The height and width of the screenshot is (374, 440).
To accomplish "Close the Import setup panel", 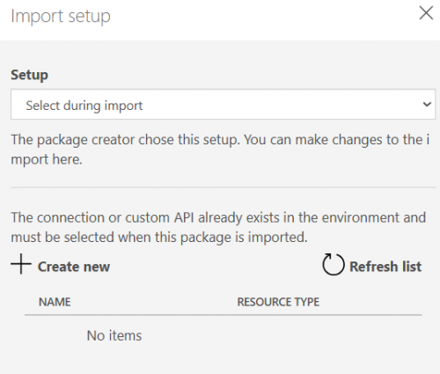I will click(426, 13).
